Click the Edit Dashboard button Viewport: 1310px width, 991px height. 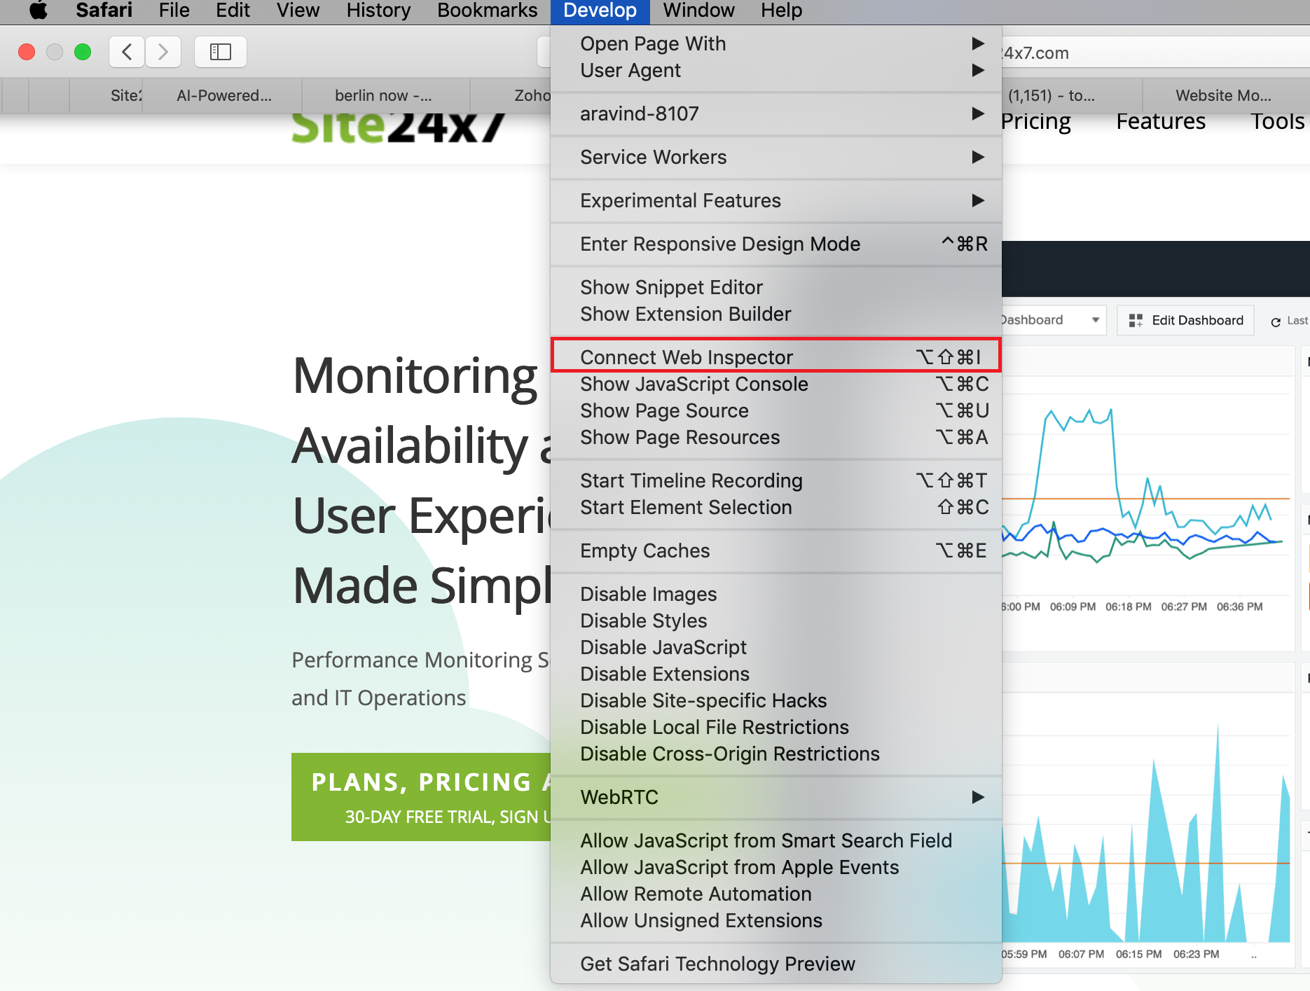1185,321
